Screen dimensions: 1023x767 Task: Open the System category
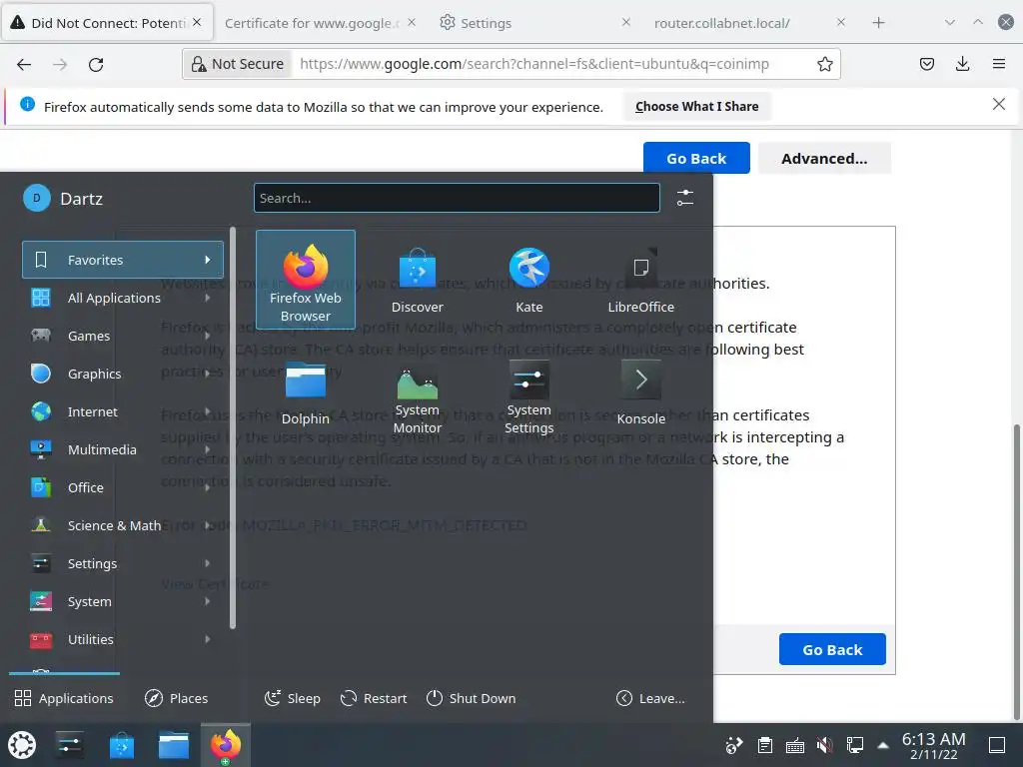click(x=123, y=601)
